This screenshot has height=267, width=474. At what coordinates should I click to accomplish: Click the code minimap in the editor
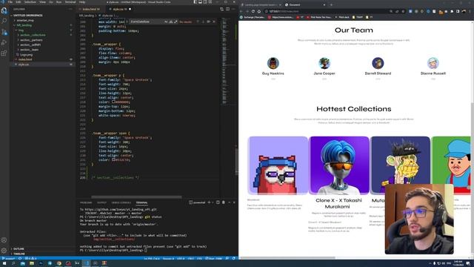click(x=225, y=61)
